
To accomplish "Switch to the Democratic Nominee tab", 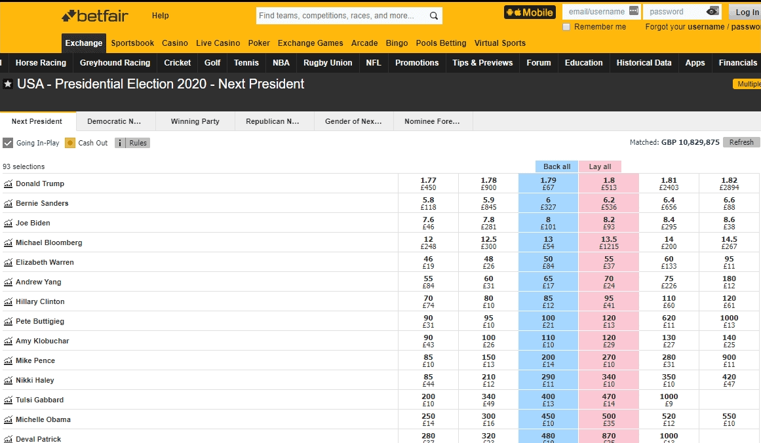I will 115,121.
